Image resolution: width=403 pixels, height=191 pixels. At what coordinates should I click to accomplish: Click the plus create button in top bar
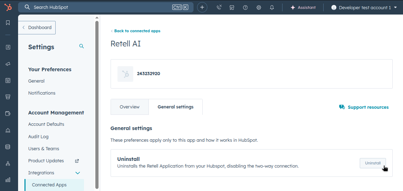[202, 7]
